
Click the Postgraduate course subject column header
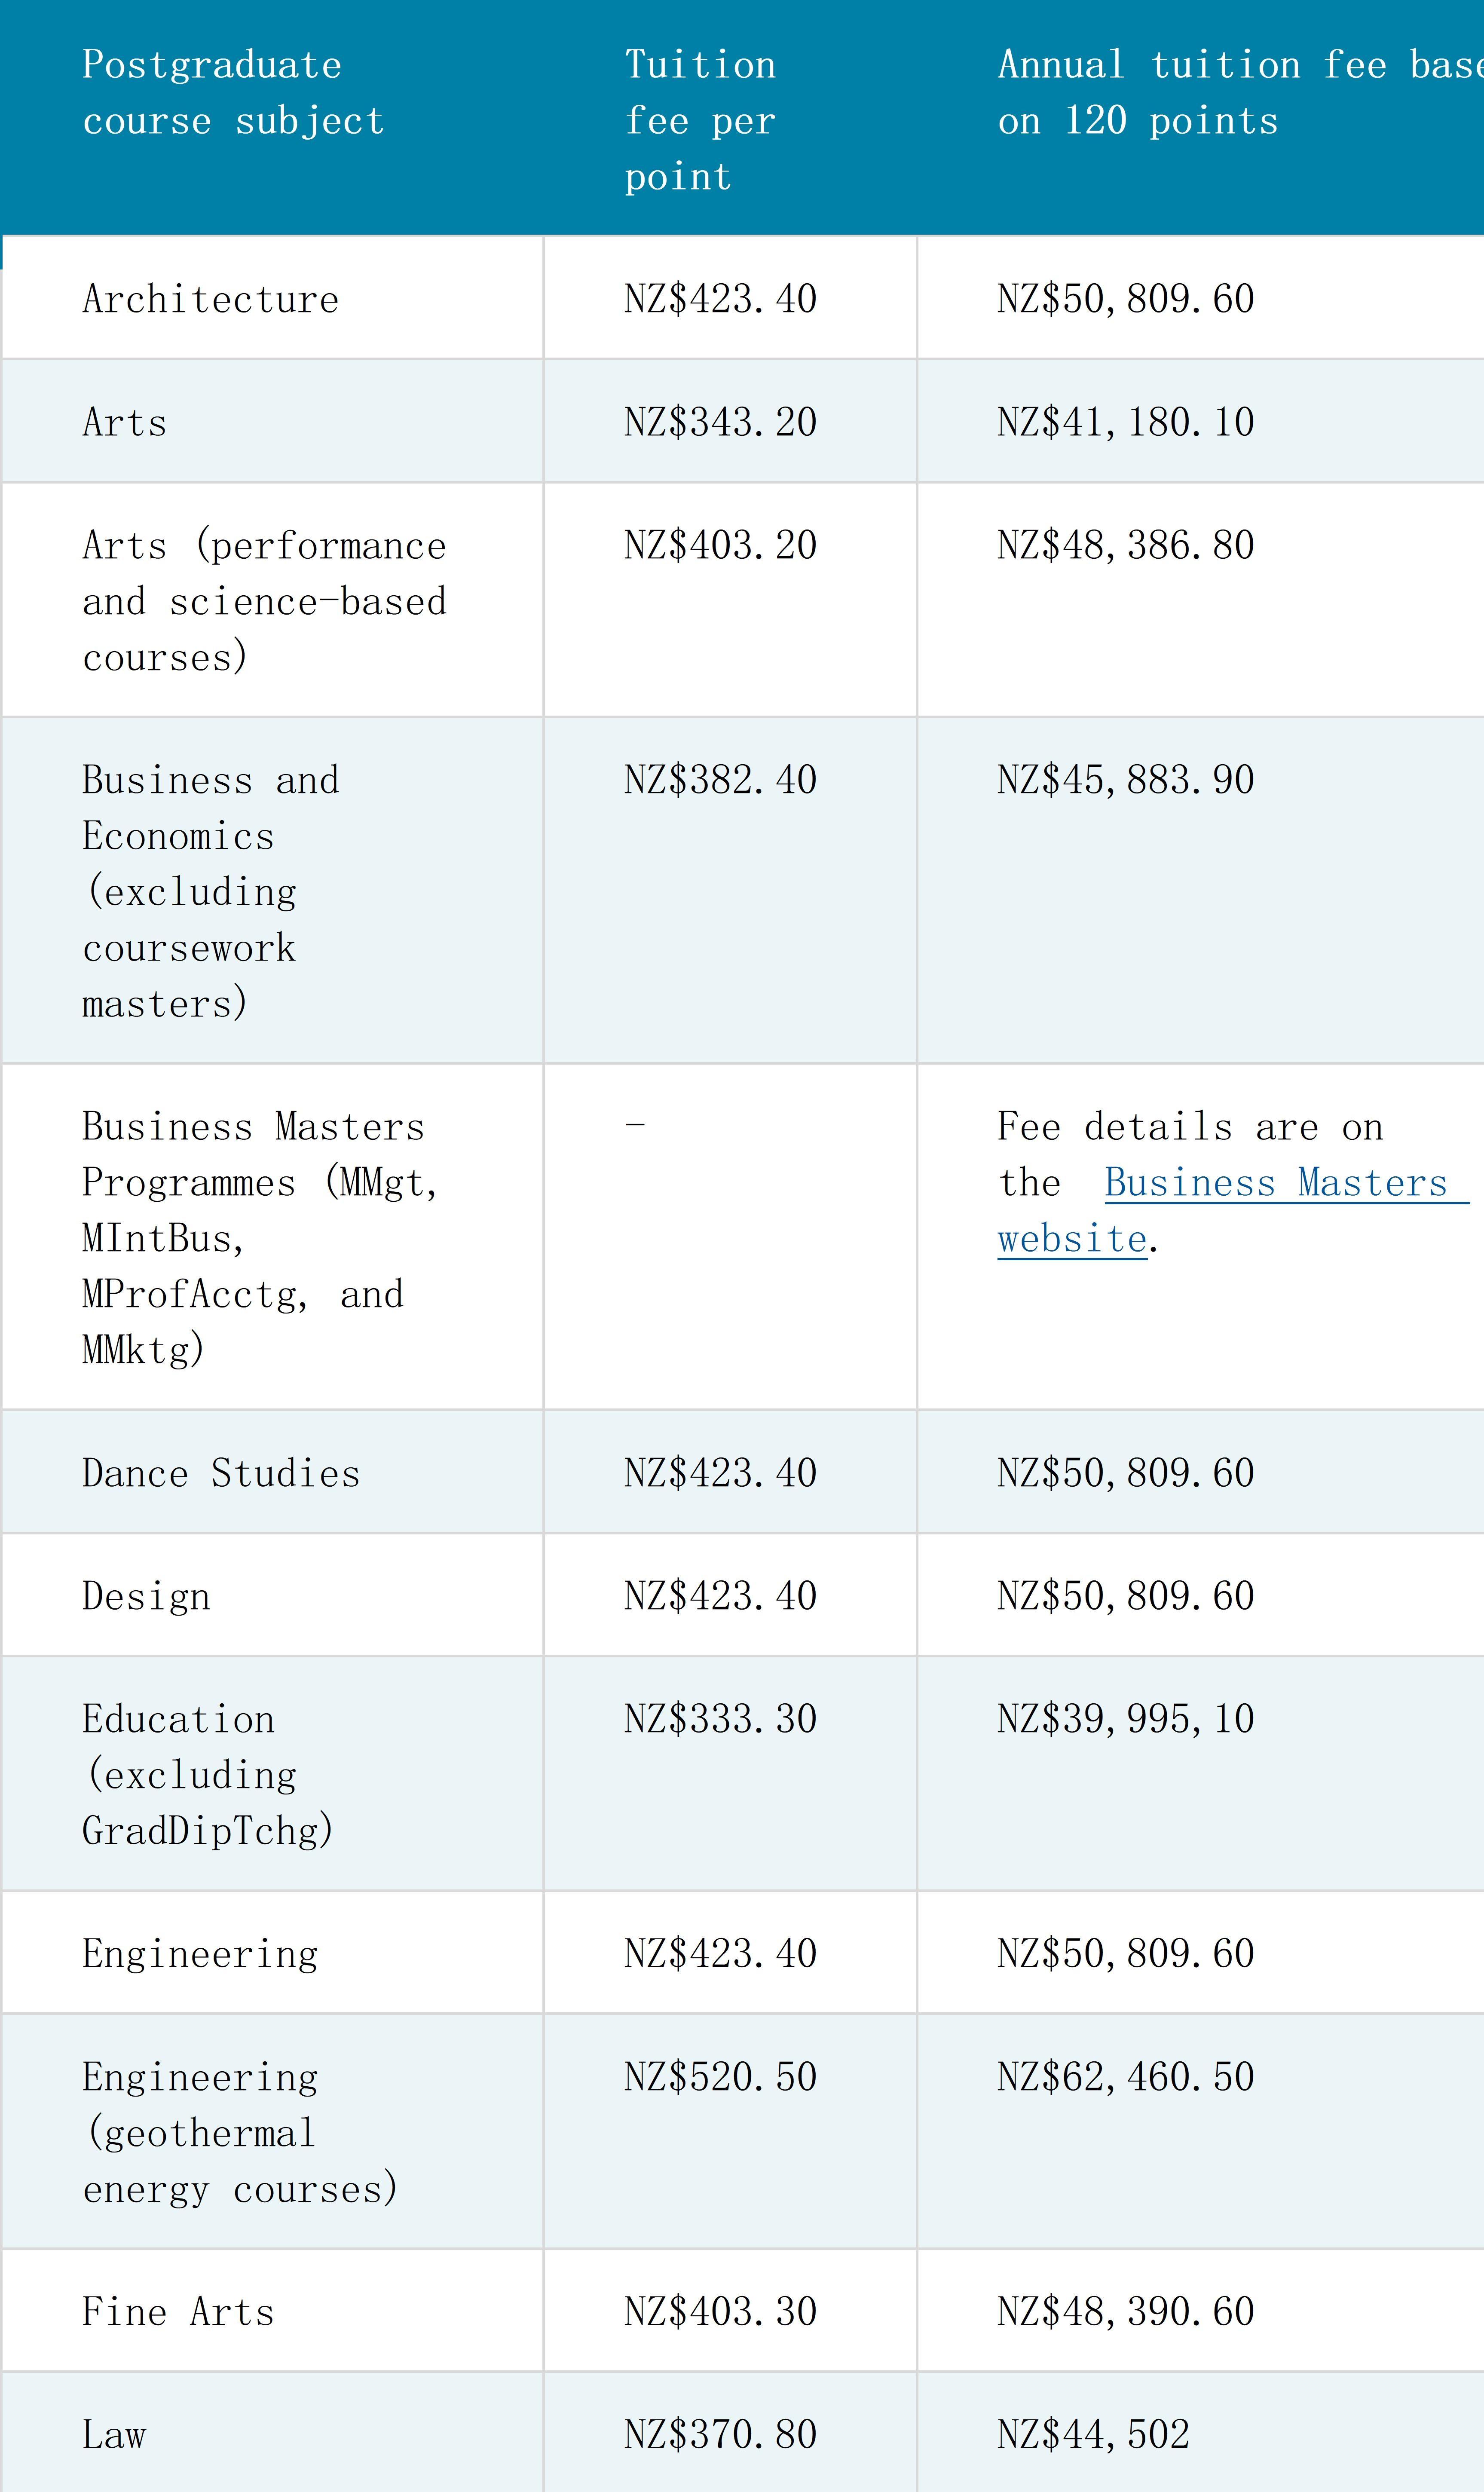[x=232, y=93]
